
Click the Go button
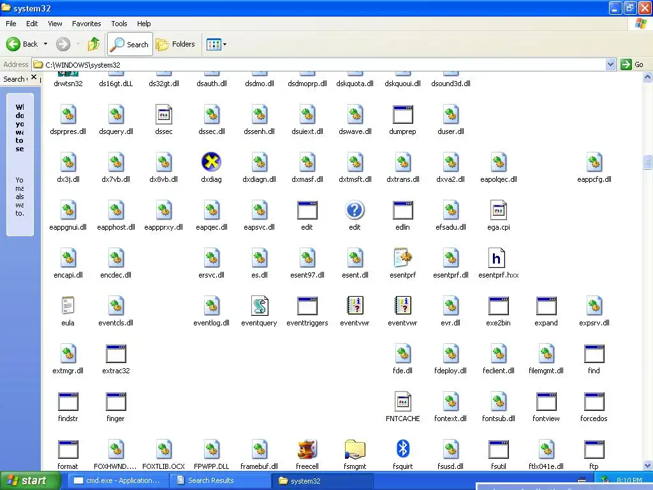pyautogui.click(x=632, y=64)
